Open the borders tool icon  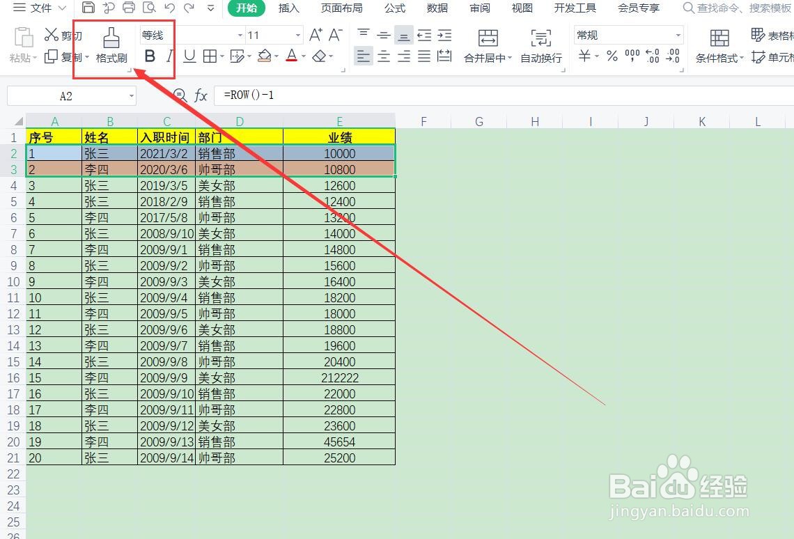210,56
